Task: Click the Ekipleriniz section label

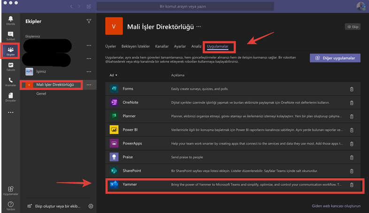Action: click(x=33, y=37)
